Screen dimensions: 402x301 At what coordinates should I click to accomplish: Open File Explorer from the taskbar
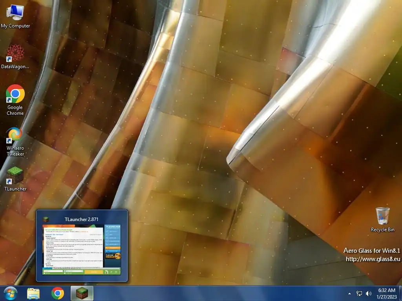coord(33,294)
